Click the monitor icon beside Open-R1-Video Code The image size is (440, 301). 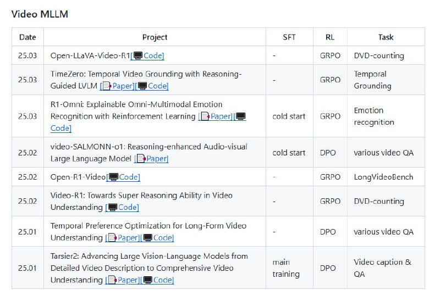click(114, 177)
